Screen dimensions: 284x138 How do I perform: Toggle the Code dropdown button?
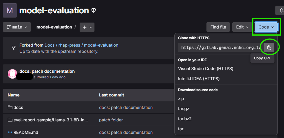tap(266, 27)
